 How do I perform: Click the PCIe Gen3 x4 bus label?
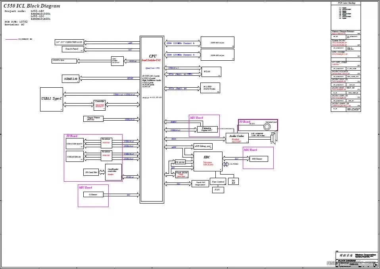[x=178, y=88]
